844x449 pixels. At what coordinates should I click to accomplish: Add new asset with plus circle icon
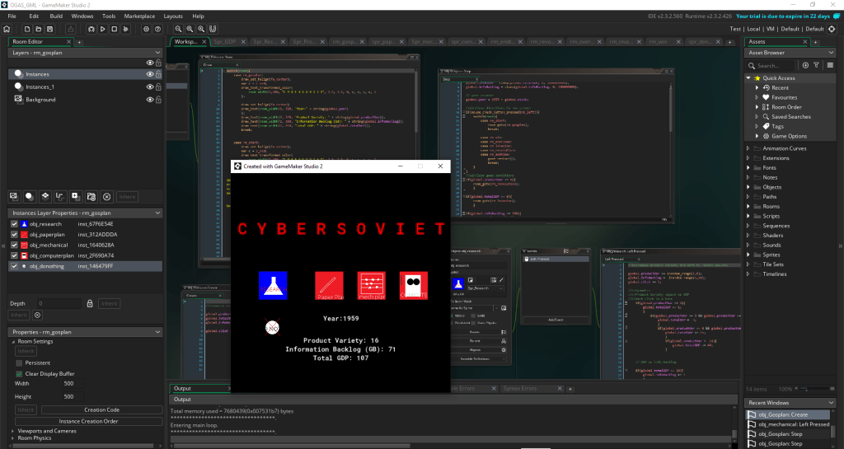tap(805, 65)
